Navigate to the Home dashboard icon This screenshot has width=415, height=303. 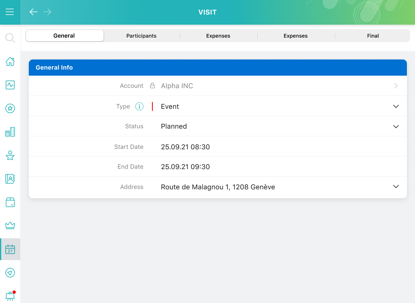point(10,61)
